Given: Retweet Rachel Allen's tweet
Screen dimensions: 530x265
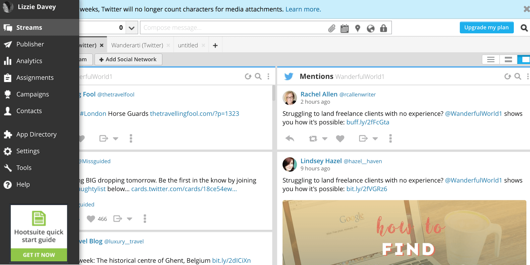Looking at the screenshot, I should pyautogui.click(x=313, y=139).
